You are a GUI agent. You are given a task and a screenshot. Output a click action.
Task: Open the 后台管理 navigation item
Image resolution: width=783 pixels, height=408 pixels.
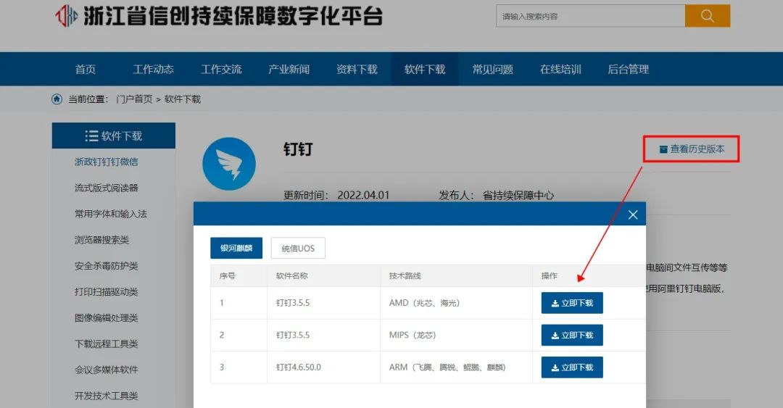pos(628,70)
